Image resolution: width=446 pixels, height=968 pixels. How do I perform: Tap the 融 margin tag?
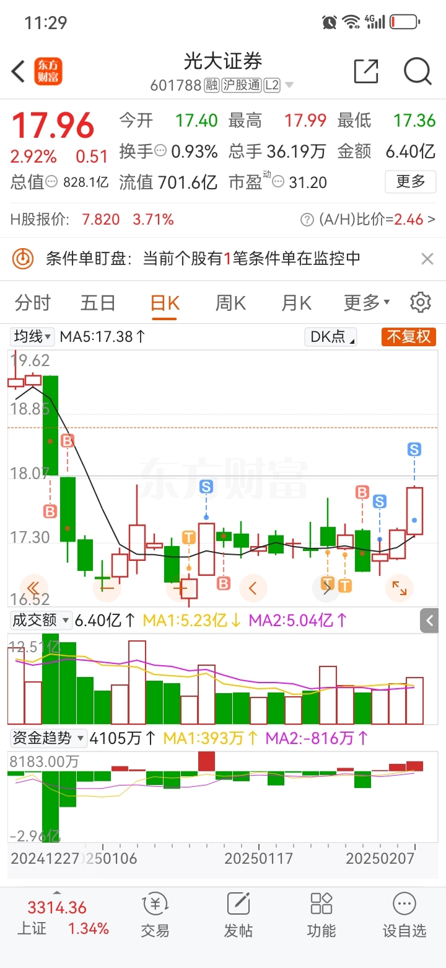pos(212,85)
